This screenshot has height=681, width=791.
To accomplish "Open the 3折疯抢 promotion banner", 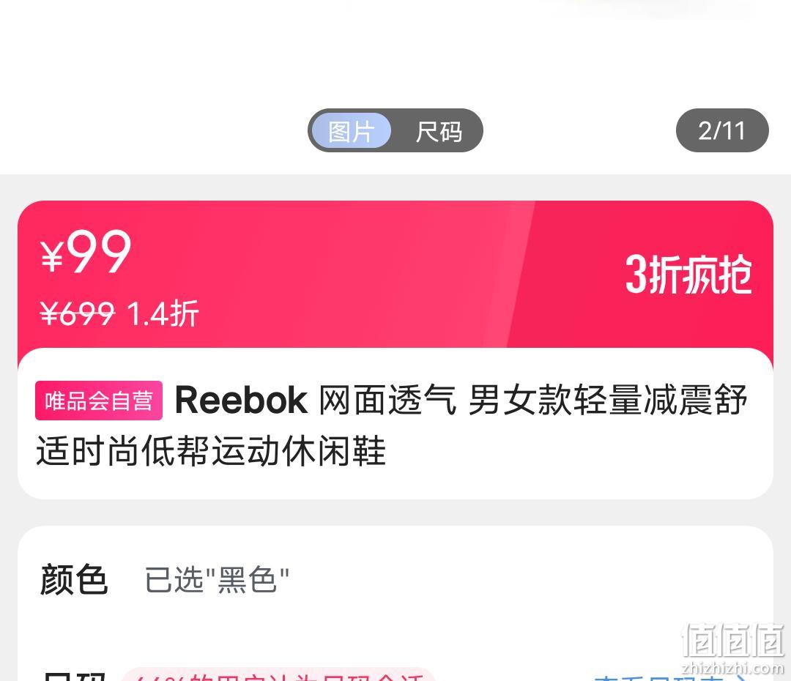I will pyautogui.click(x=688, y=274).
